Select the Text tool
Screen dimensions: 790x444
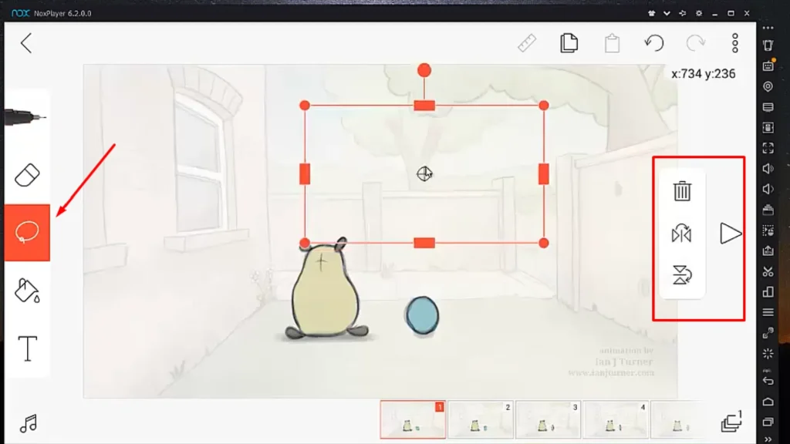28,348
